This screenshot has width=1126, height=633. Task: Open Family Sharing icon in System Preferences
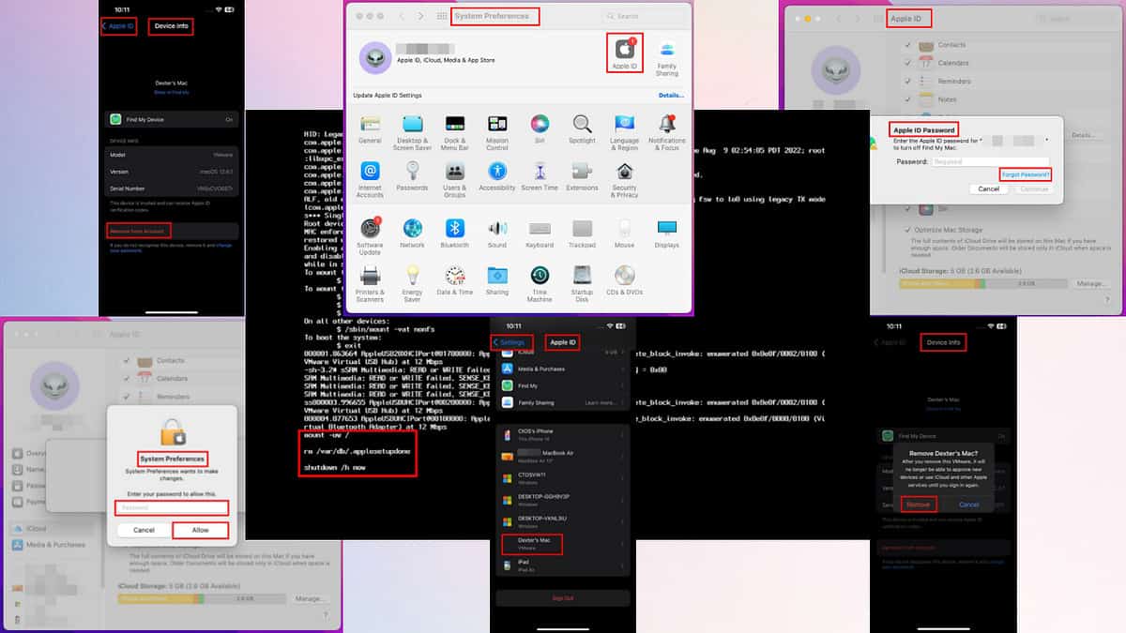[667, 57]
